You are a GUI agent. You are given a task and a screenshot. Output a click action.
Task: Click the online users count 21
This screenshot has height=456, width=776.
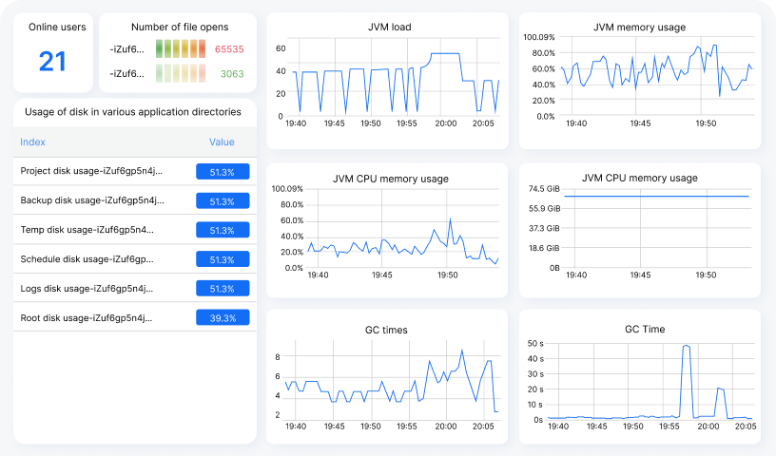[x=52, y=63]
